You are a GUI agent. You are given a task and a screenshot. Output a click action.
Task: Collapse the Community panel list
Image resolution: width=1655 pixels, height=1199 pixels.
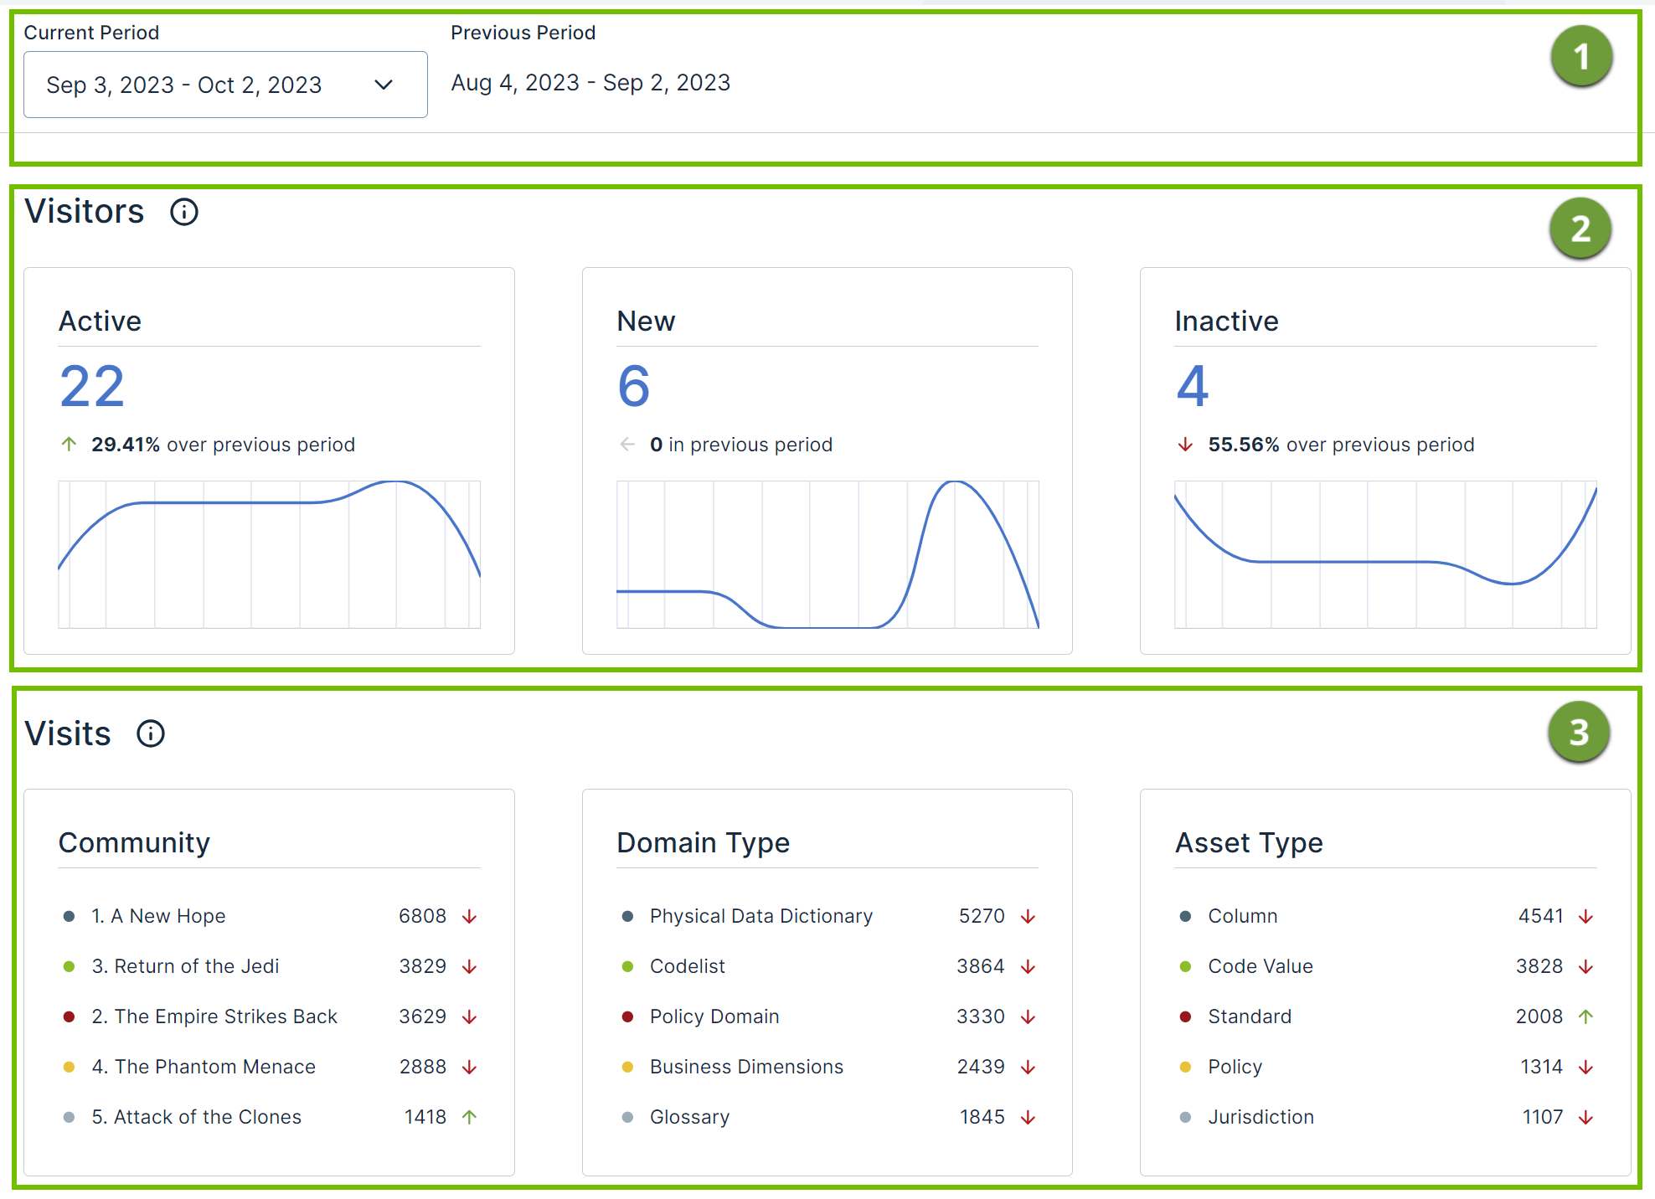[134, 843]
